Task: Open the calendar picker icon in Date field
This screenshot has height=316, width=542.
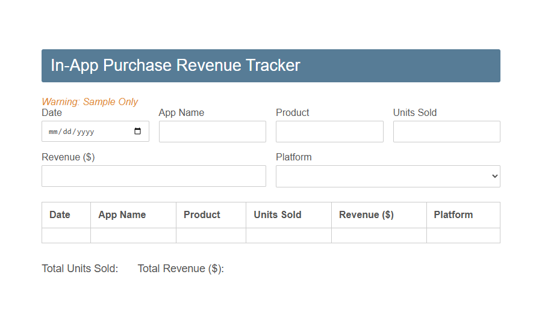Action: pyautogui.click(x=137, y=132)
